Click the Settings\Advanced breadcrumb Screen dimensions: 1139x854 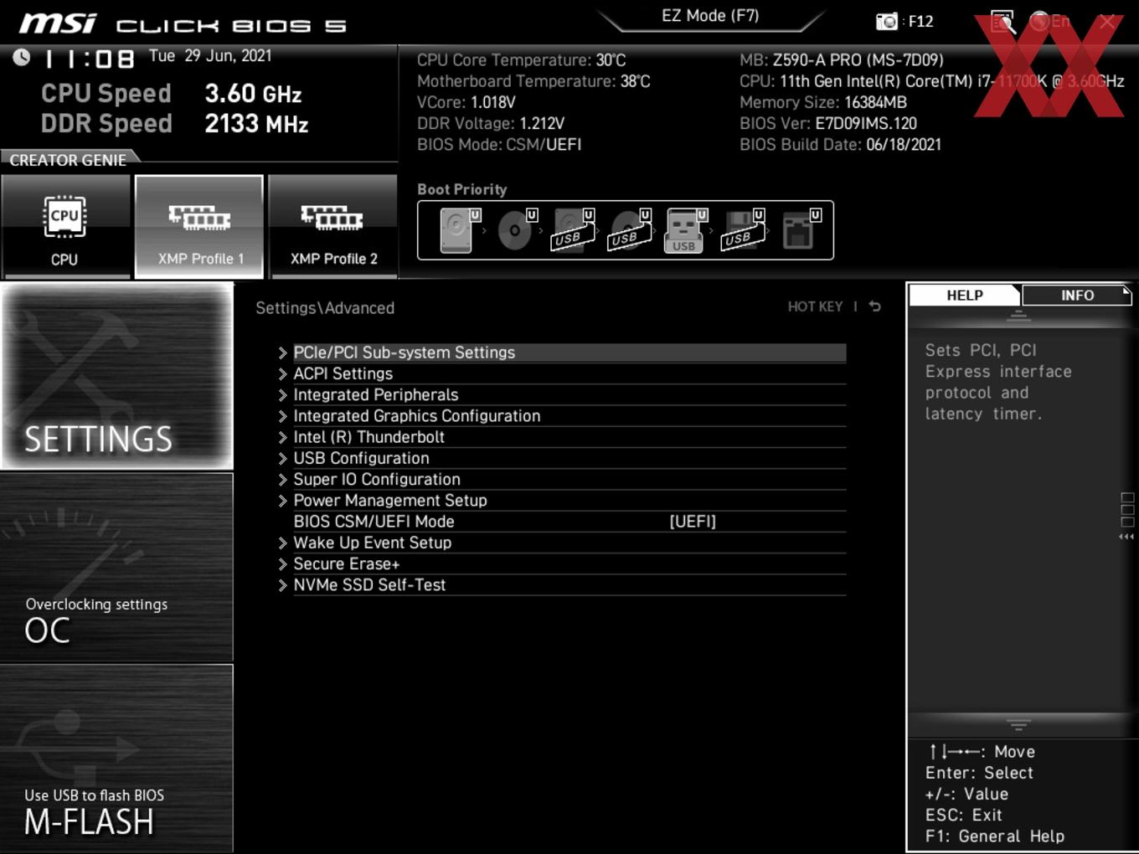coord(325,308)
